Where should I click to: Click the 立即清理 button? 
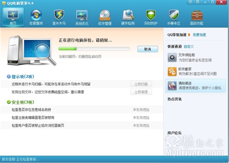click(x=141, y=92)
